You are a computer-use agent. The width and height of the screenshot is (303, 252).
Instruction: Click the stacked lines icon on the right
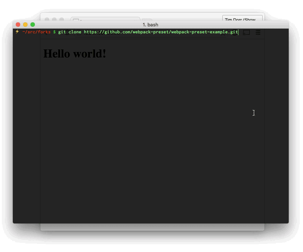click(x=258, y=32)
